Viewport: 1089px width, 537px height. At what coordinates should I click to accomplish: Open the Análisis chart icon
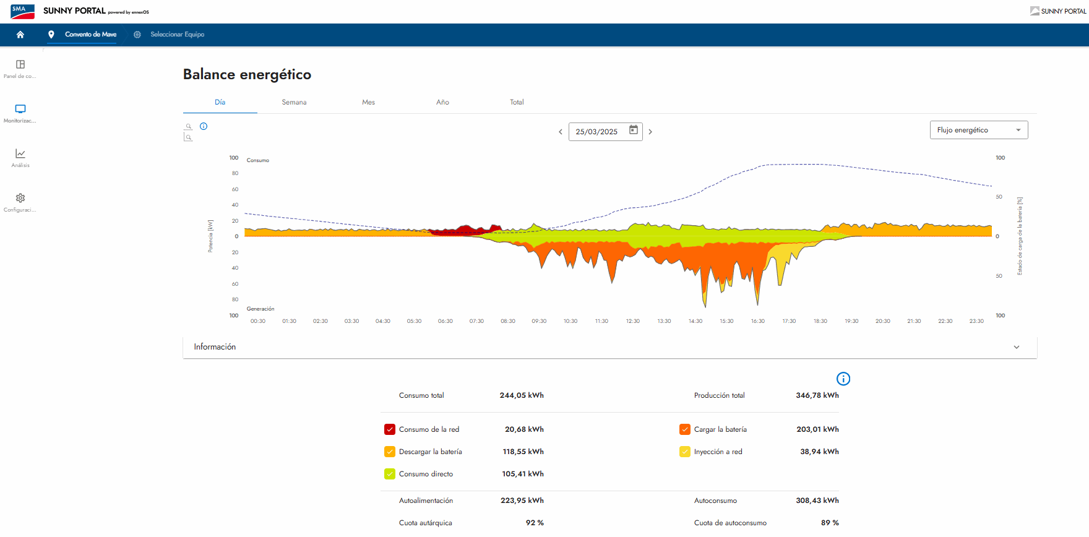click(20, 154)
